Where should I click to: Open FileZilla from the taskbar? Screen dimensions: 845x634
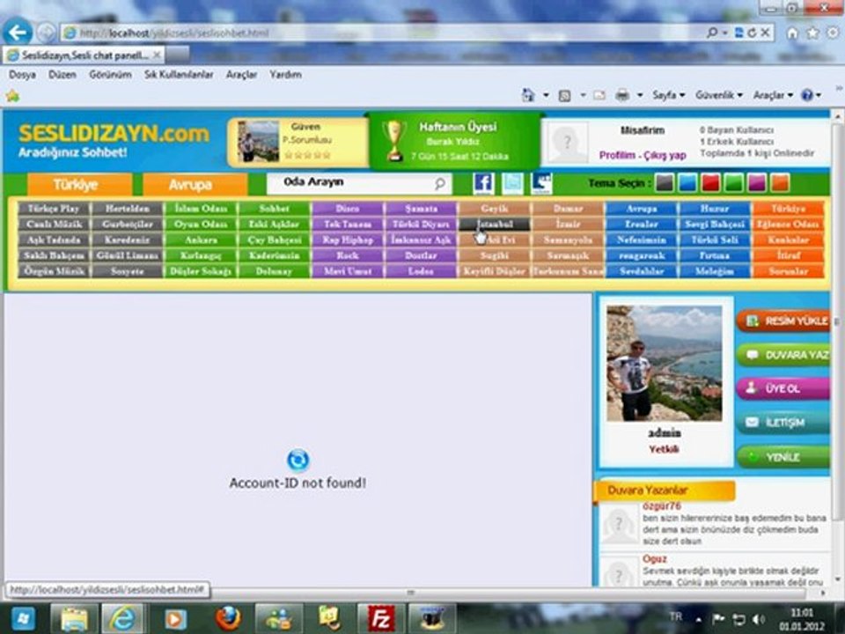point(380,618)
